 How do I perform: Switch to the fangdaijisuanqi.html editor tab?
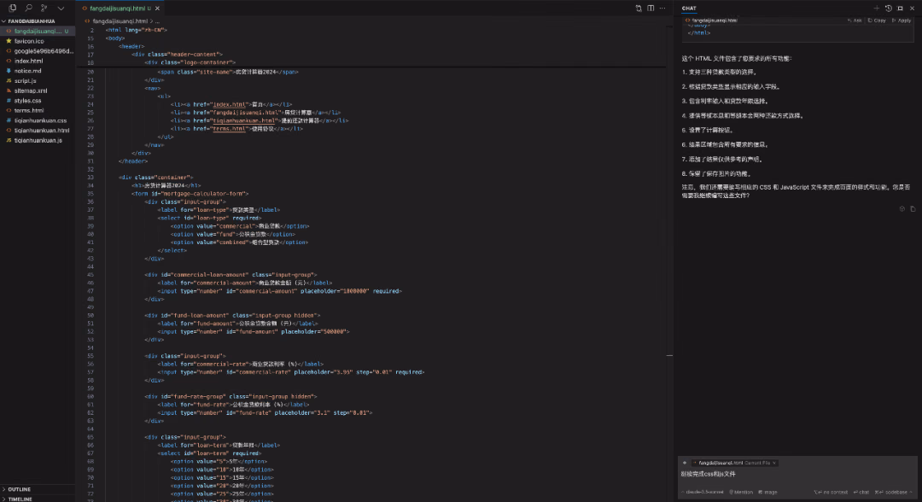click(116, 9)
